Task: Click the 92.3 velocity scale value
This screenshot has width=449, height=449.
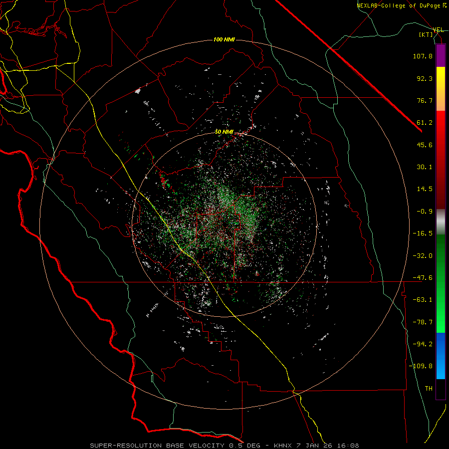Action: [425, 78]
